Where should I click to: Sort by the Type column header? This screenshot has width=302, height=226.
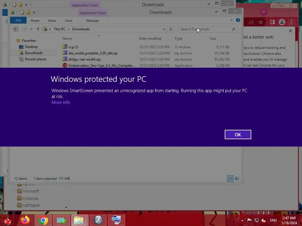point(178,39)
